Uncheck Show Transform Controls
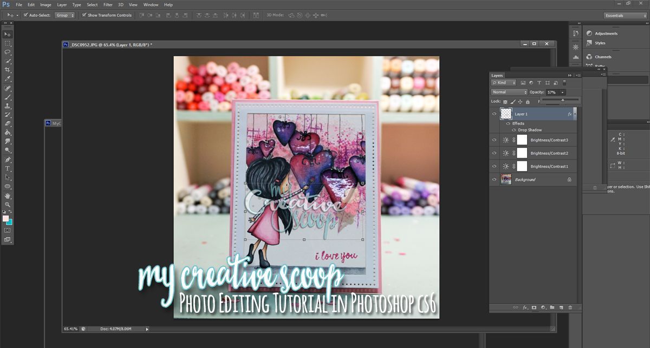Image resolution: width=650 pixels, height=348 pixels. point(84,15)
